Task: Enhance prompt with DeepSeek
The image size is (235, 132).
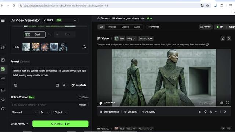Action: 79,85
